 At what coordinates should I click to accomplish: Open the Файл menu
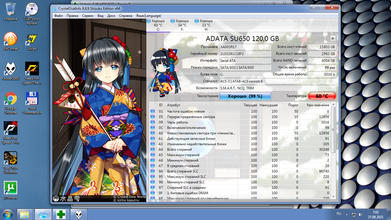point(58,16)
